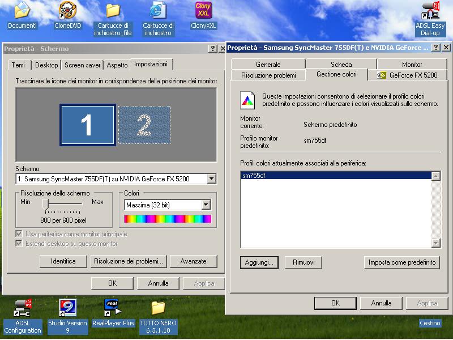
Task: Click Annulla in the Samsung SyncMaster dialog
Action: (381, 303)
